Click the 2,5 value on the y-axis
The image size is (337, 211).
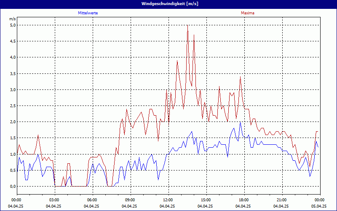coord(12,105)
